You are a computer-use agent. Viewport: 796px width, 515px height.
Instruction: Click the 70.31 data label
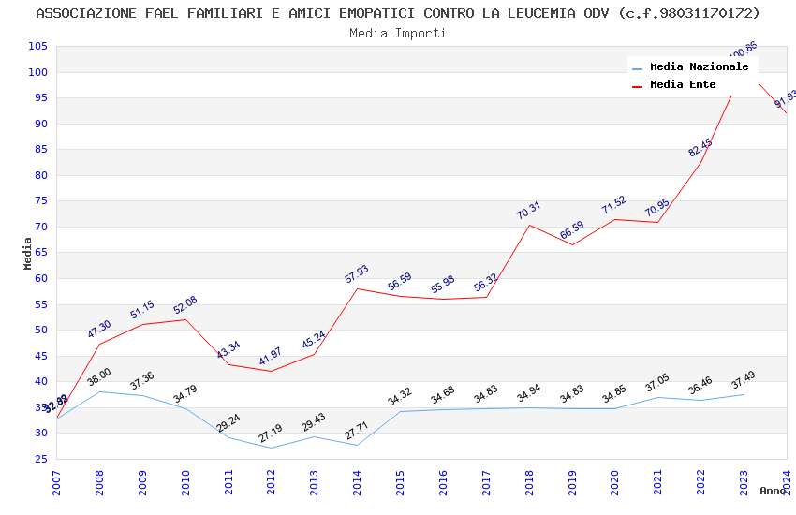[x=529, y=211]
